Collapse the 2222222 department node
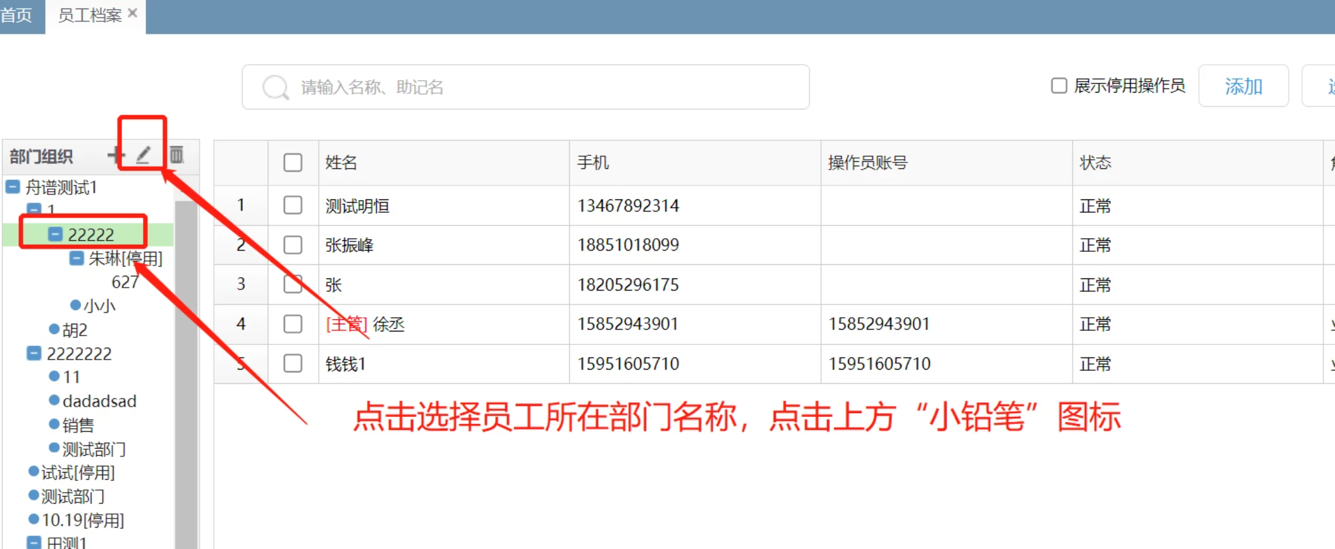The image size is (1335, 549). [x=34, y=353]
